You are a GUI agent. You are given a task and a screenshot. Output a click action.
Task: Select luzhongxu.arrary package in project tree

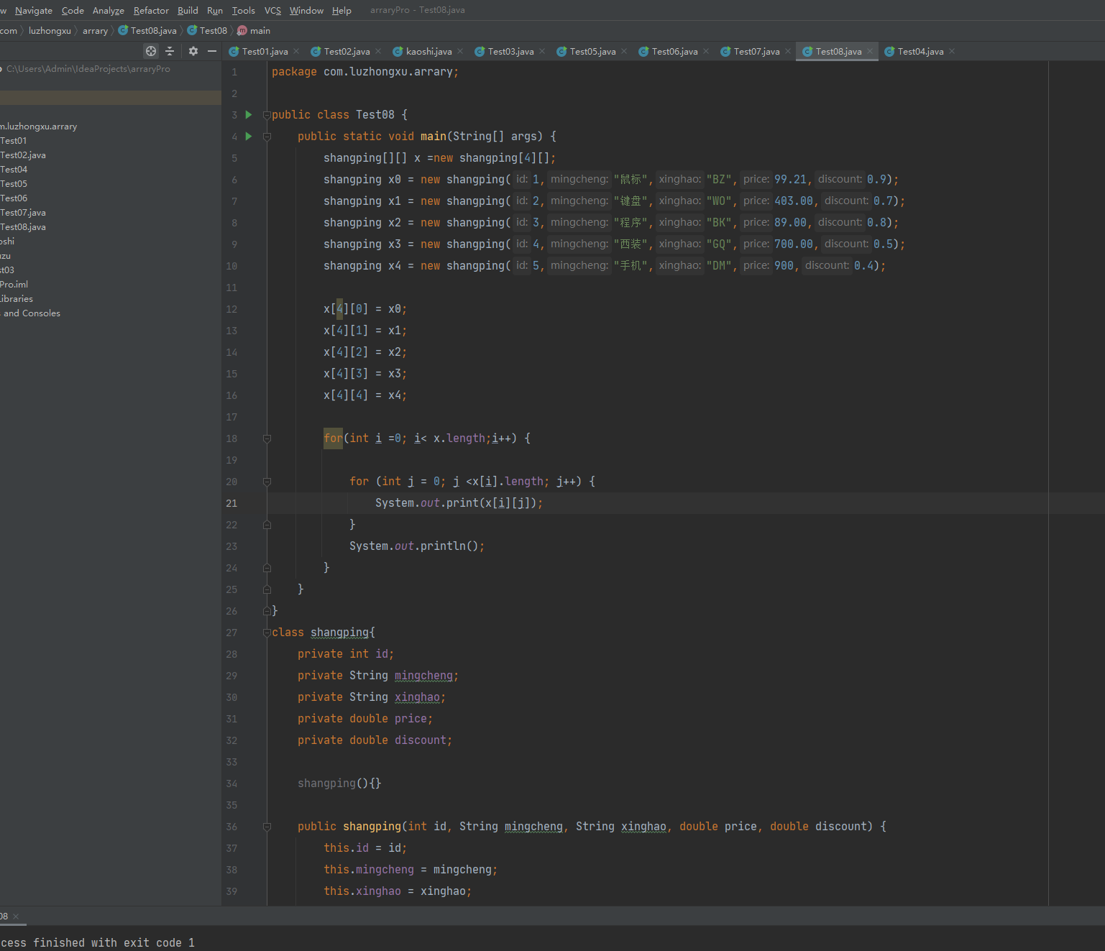point(39,126)
